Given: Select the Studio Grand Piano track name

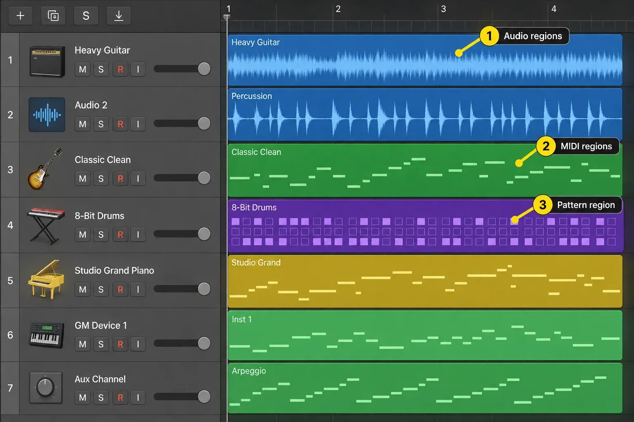Looking at the screenshot, I should 114,270.
